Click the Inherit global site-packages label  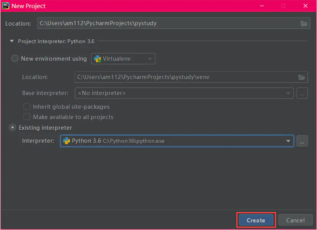[x=71, y=107]
